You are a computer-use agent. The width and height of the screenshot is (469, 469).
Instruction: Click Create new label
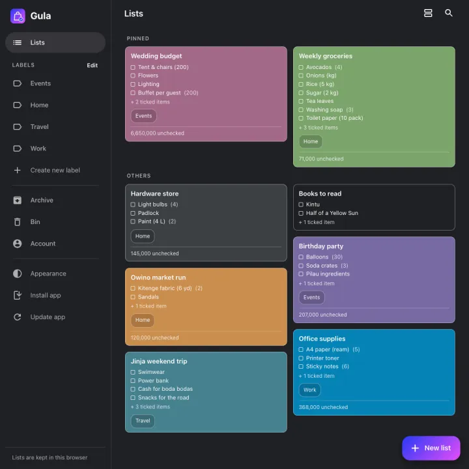click(x=55, y=170)
